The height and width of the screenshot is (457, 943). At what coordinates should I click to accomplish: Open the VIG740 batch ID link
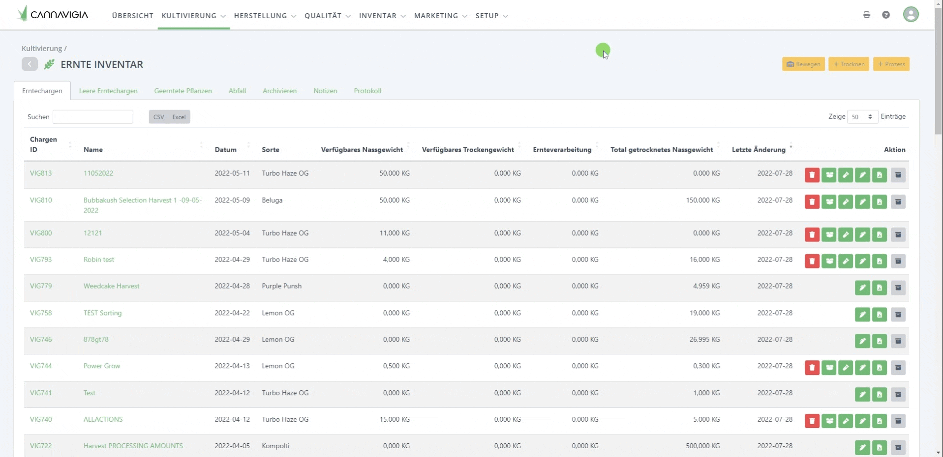[x=41, y=419]
